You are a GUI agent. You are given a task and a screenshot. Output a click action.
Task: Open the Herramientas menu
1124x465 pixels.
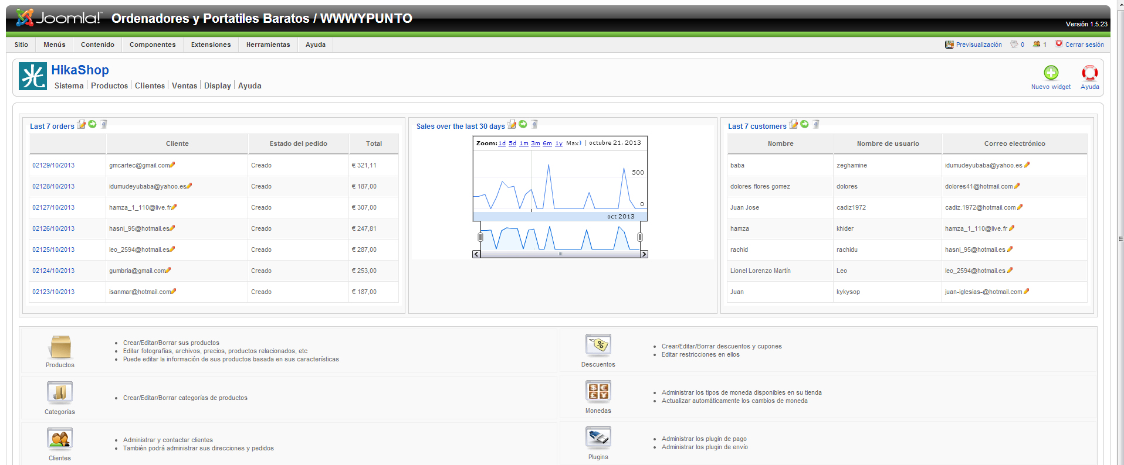(x=268, y=45)
